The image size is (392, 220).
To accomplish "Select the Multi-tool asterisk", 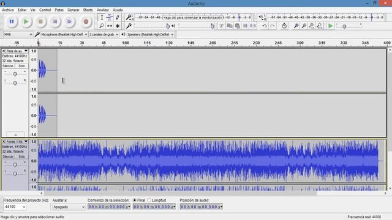I will coord(117,26).
